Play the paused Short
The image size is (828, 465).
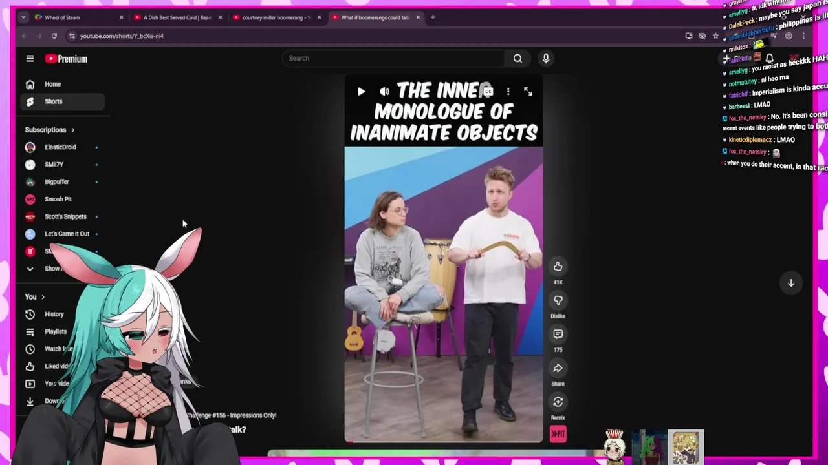tap(361, 92)
